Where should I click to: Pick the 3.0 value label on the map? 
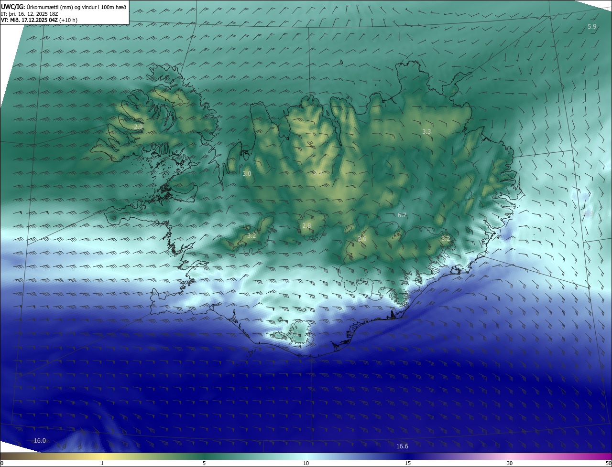[246, 174]
